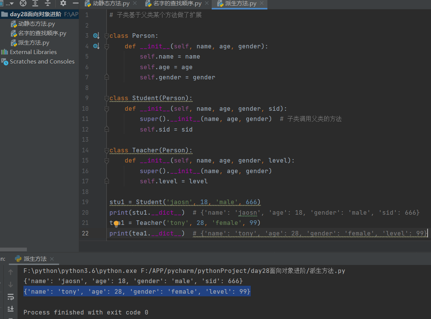Open project panel settings gear

coord(63,3)
